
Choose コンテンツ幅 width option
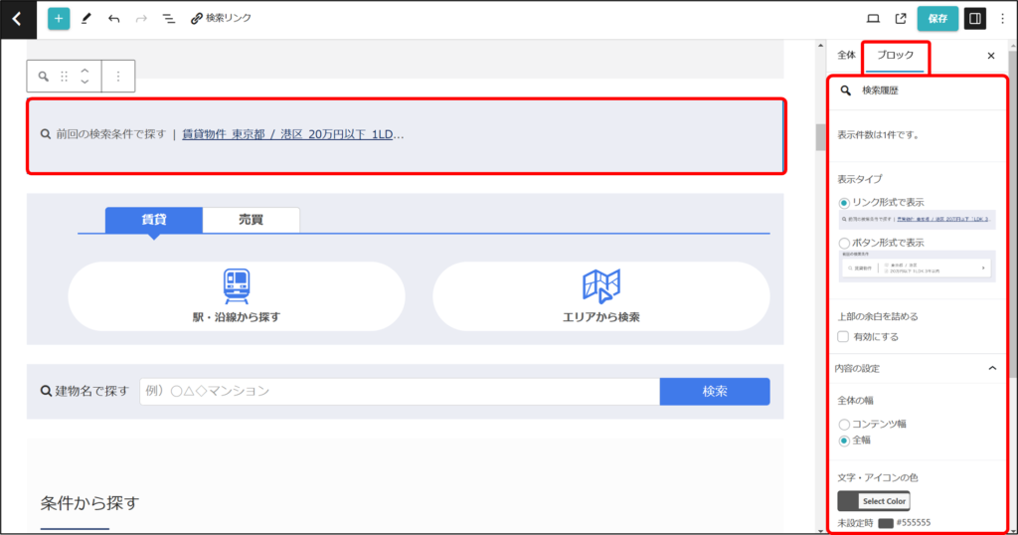click(844, 424)
